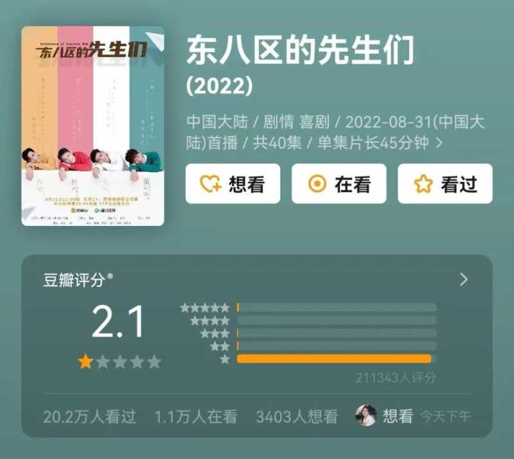
Task: Open rating details chevron beside 豆瓣评分
Action: pos(463,279)
